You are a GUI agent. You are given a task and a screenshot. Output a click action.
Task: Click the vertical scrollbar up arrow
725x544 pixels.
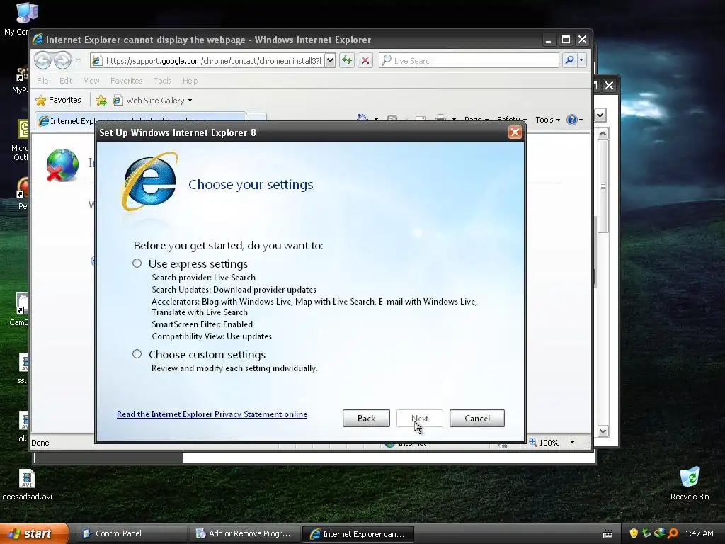pyautogui.click(x=603, y=134)
